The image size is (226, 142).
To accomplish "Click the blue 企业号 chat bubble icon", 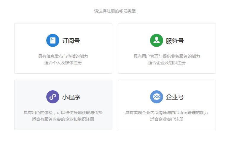I will pos(157,97).
